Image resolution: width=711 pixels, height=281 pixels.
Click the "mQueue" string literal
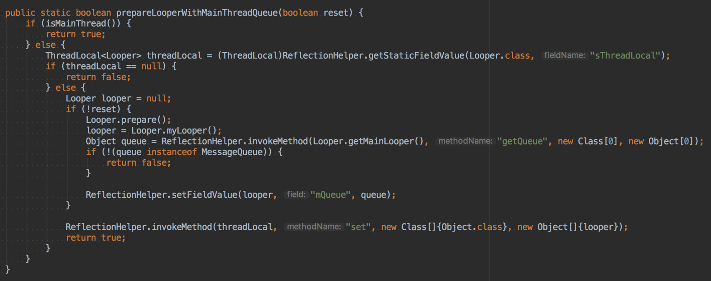[x=330, y=195]
